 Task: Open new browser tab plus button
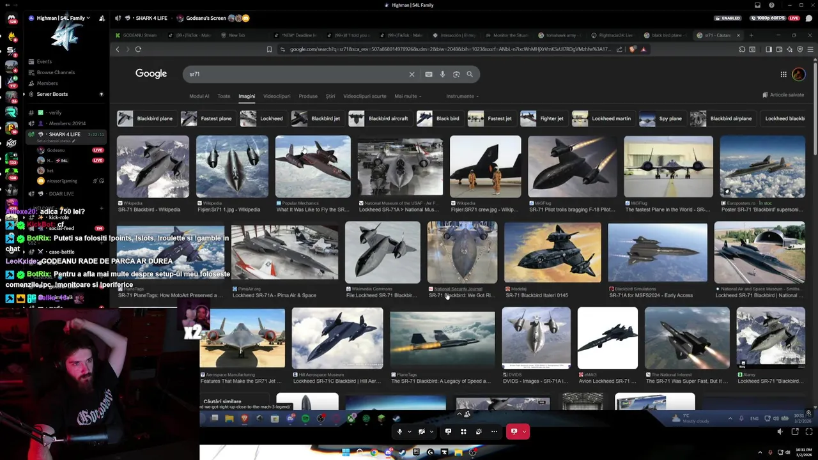pyautogui.click(x=752, y=35)
